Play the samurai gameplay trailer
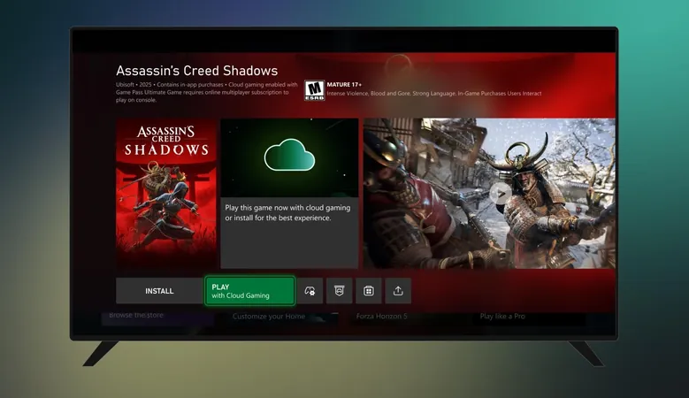This screenshot has height=398, width=689. pyautogui.click(x=500, y=192)
